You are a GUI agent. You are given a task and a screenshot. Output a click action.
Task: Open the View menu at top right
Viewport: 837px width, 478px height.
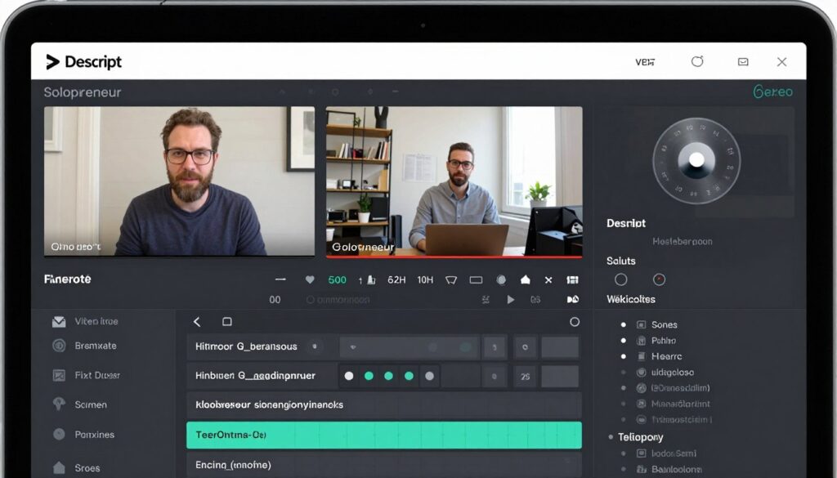point(644,61)
